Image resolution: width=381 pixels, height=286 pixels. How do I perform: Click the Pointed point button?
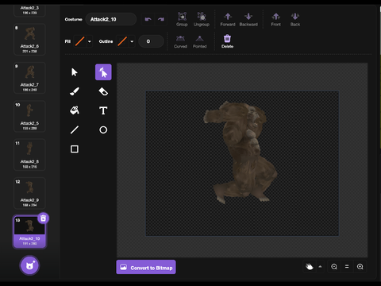(x=199, y=41)
